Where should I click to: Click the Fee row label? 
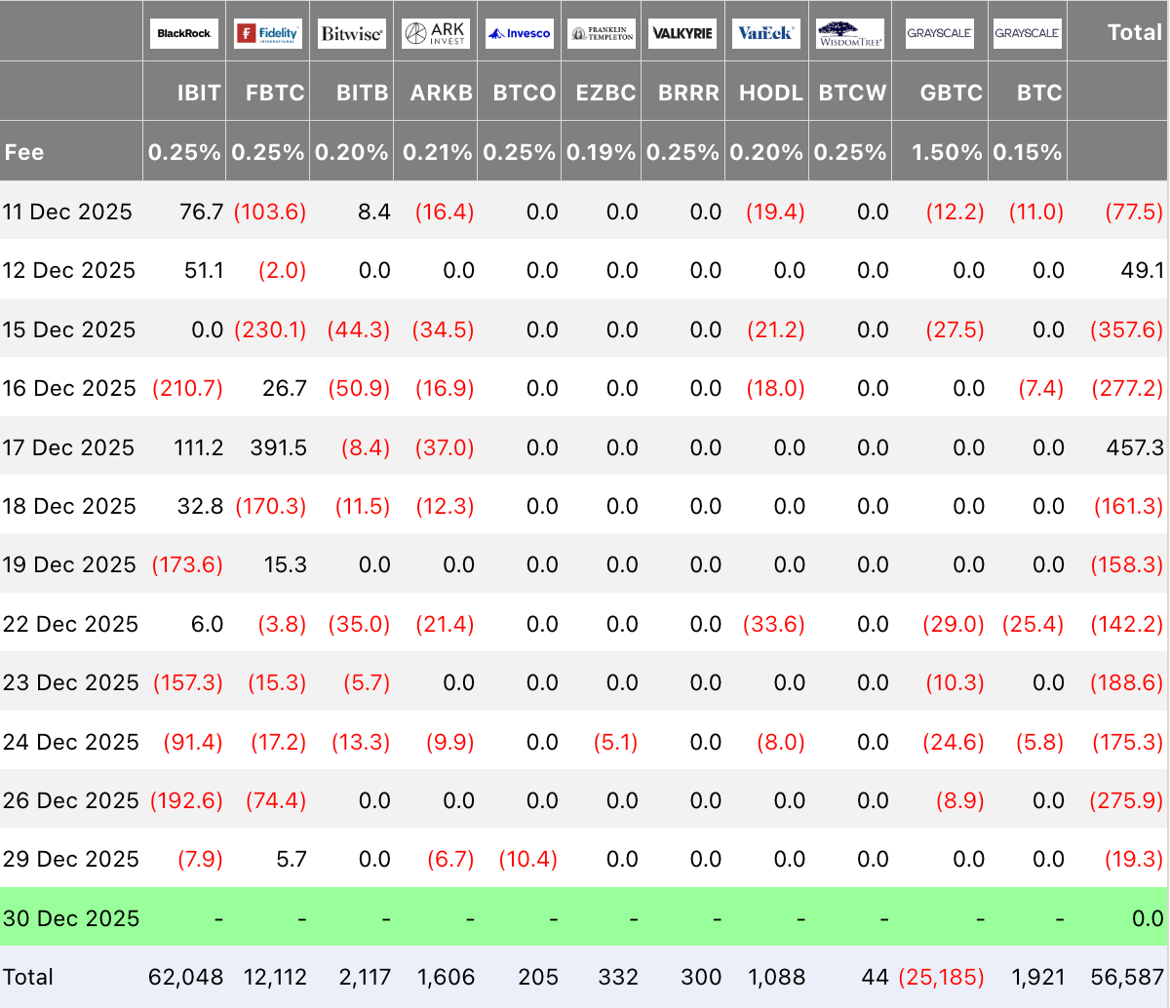(24, 152)
